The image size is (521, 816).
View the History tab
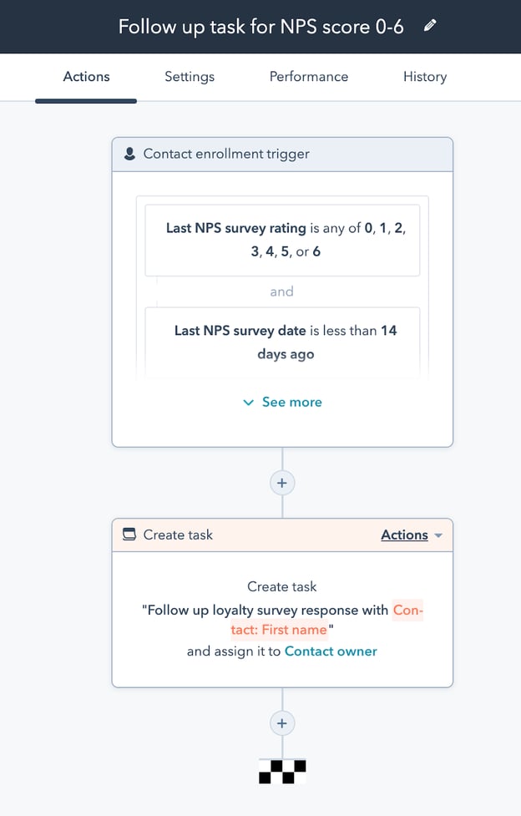pyautogui.click(x=425, y=77)
